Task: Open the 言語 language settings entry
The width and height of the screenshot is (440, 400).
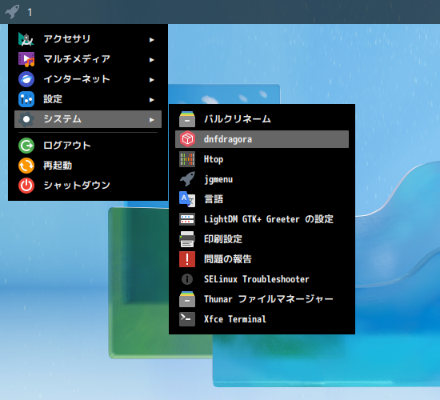Action: click(x=262, y=199)
